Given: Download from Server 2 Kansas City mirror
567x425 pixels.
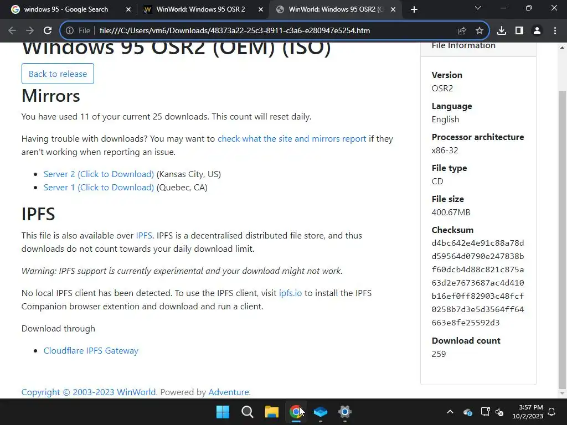Looking at the screenshot, I should click(x=99, y=174).
